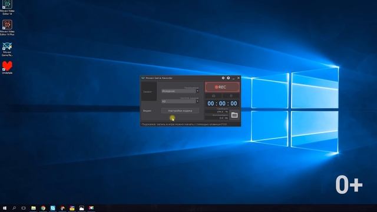Minimize the Movavi Game Recorder window
This screenshot has width=377, height=212.
(233, 78)
